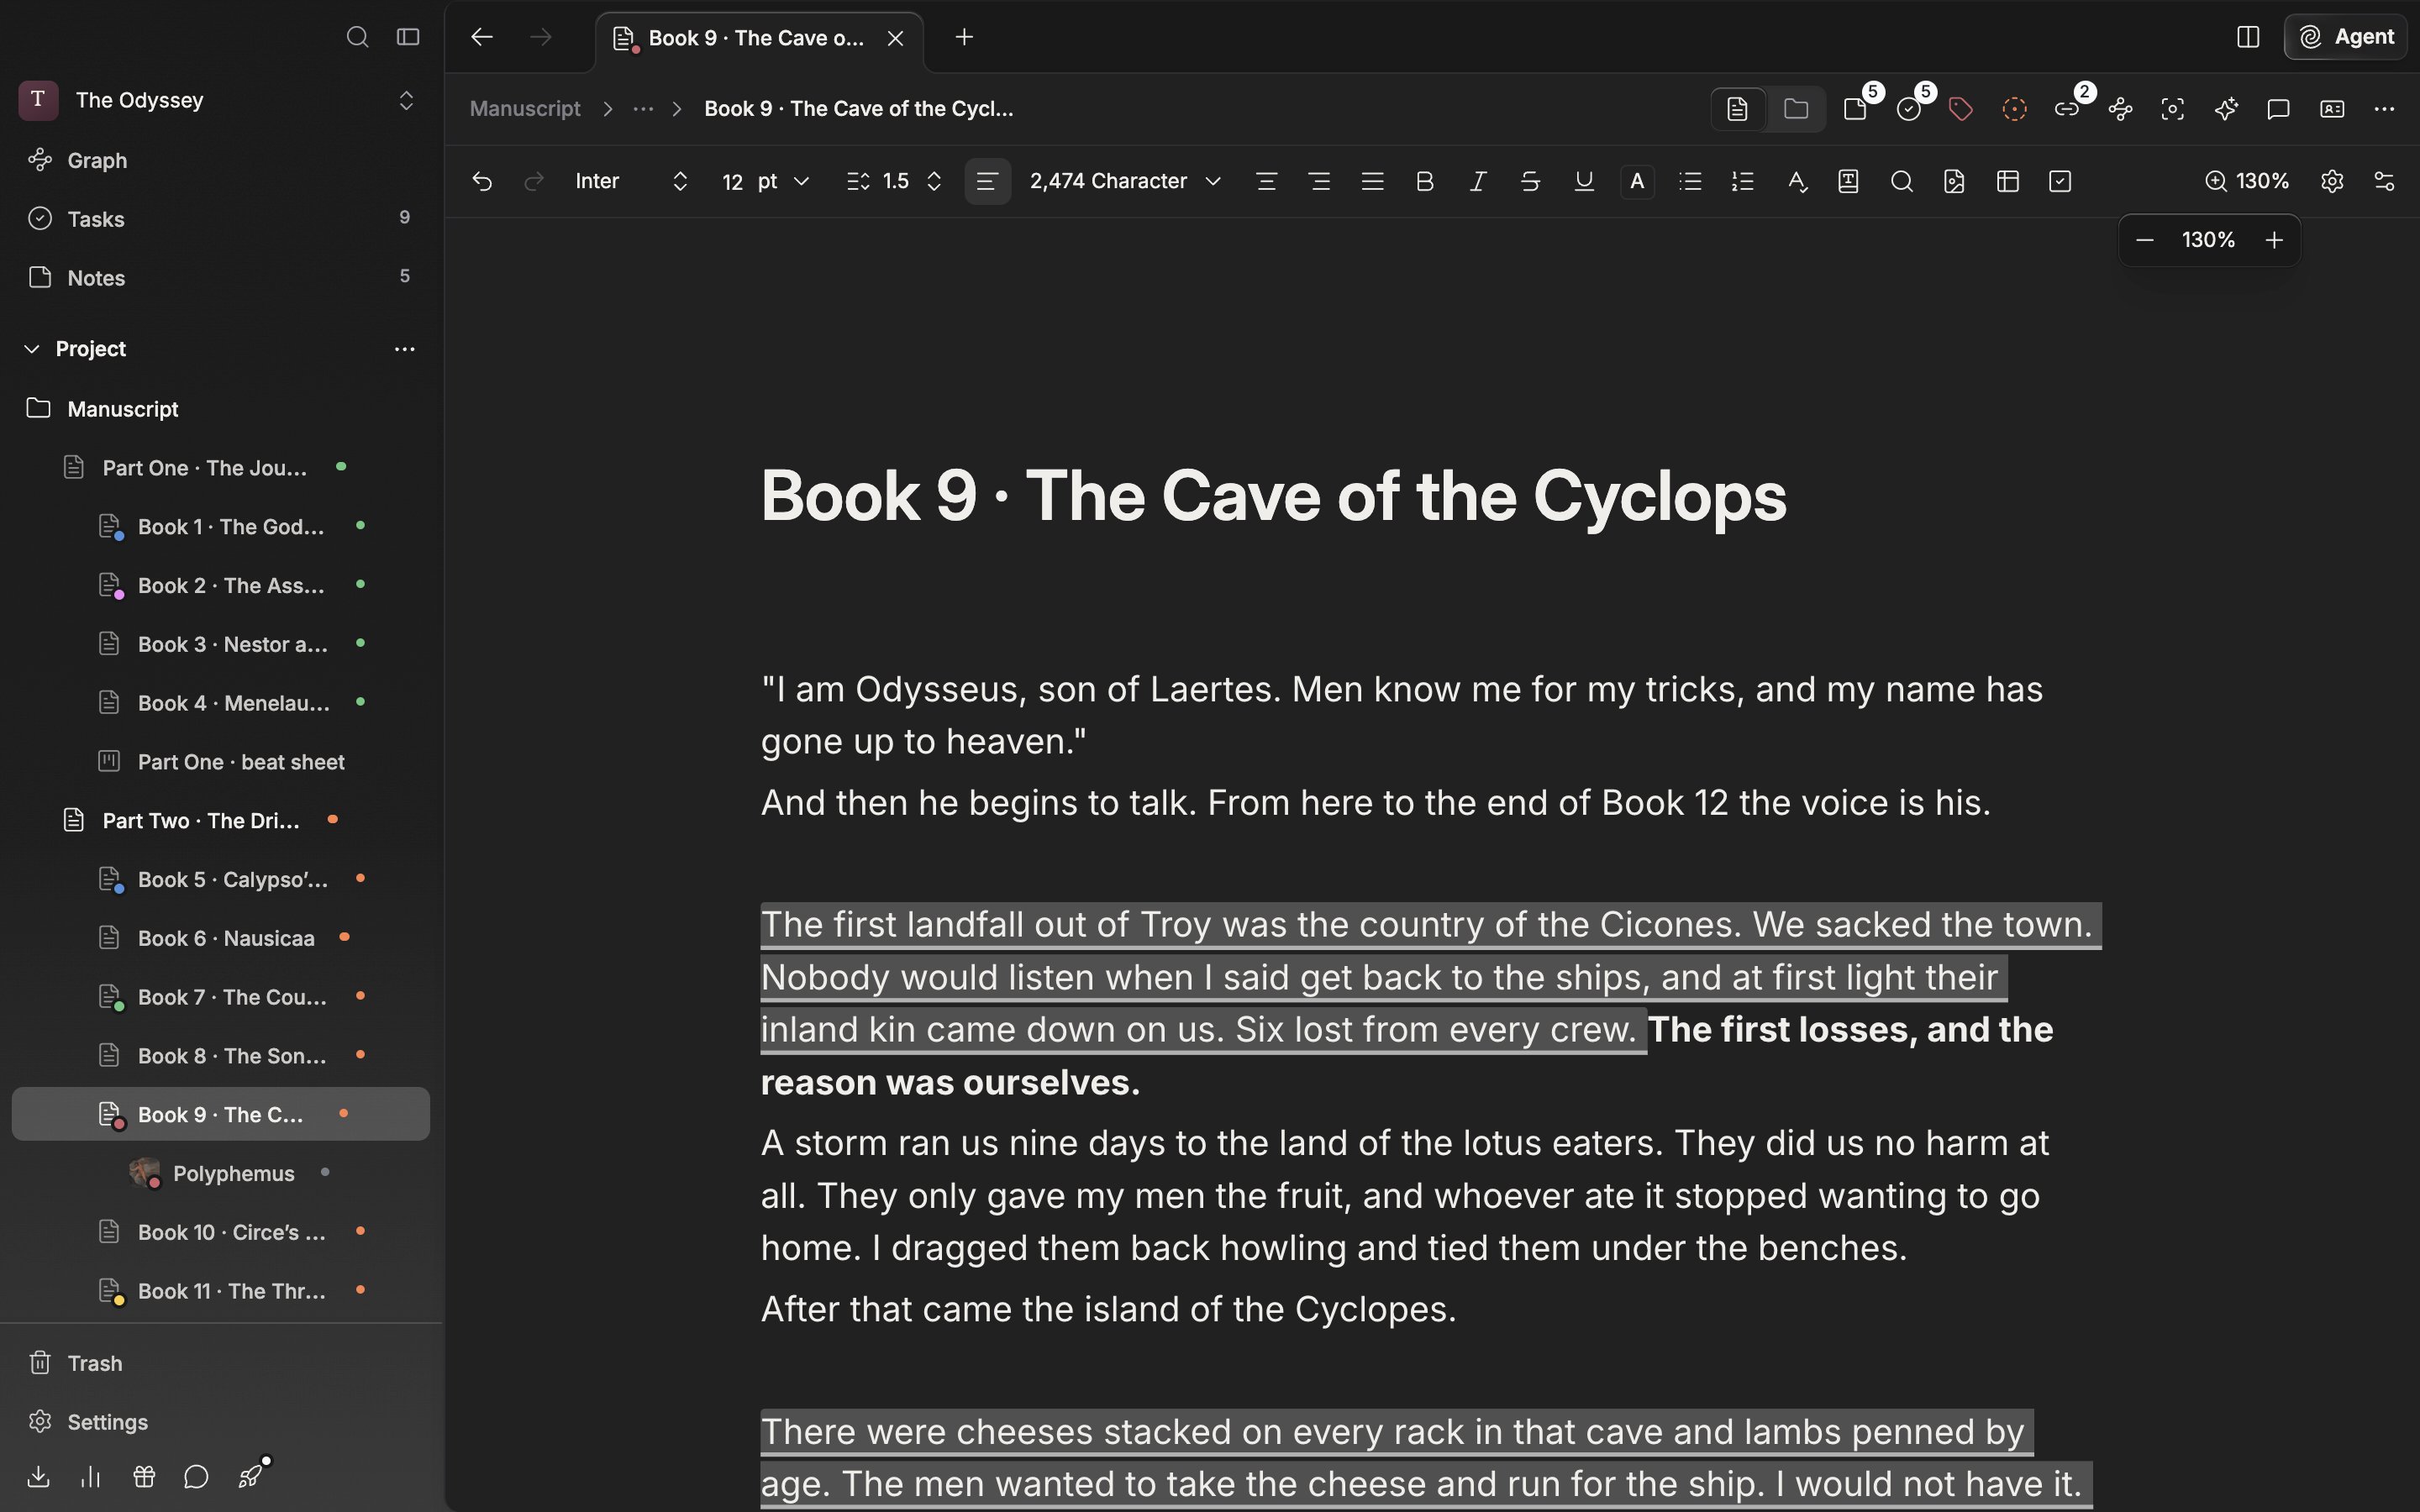Switch to folder view mode

[1796, 109]
